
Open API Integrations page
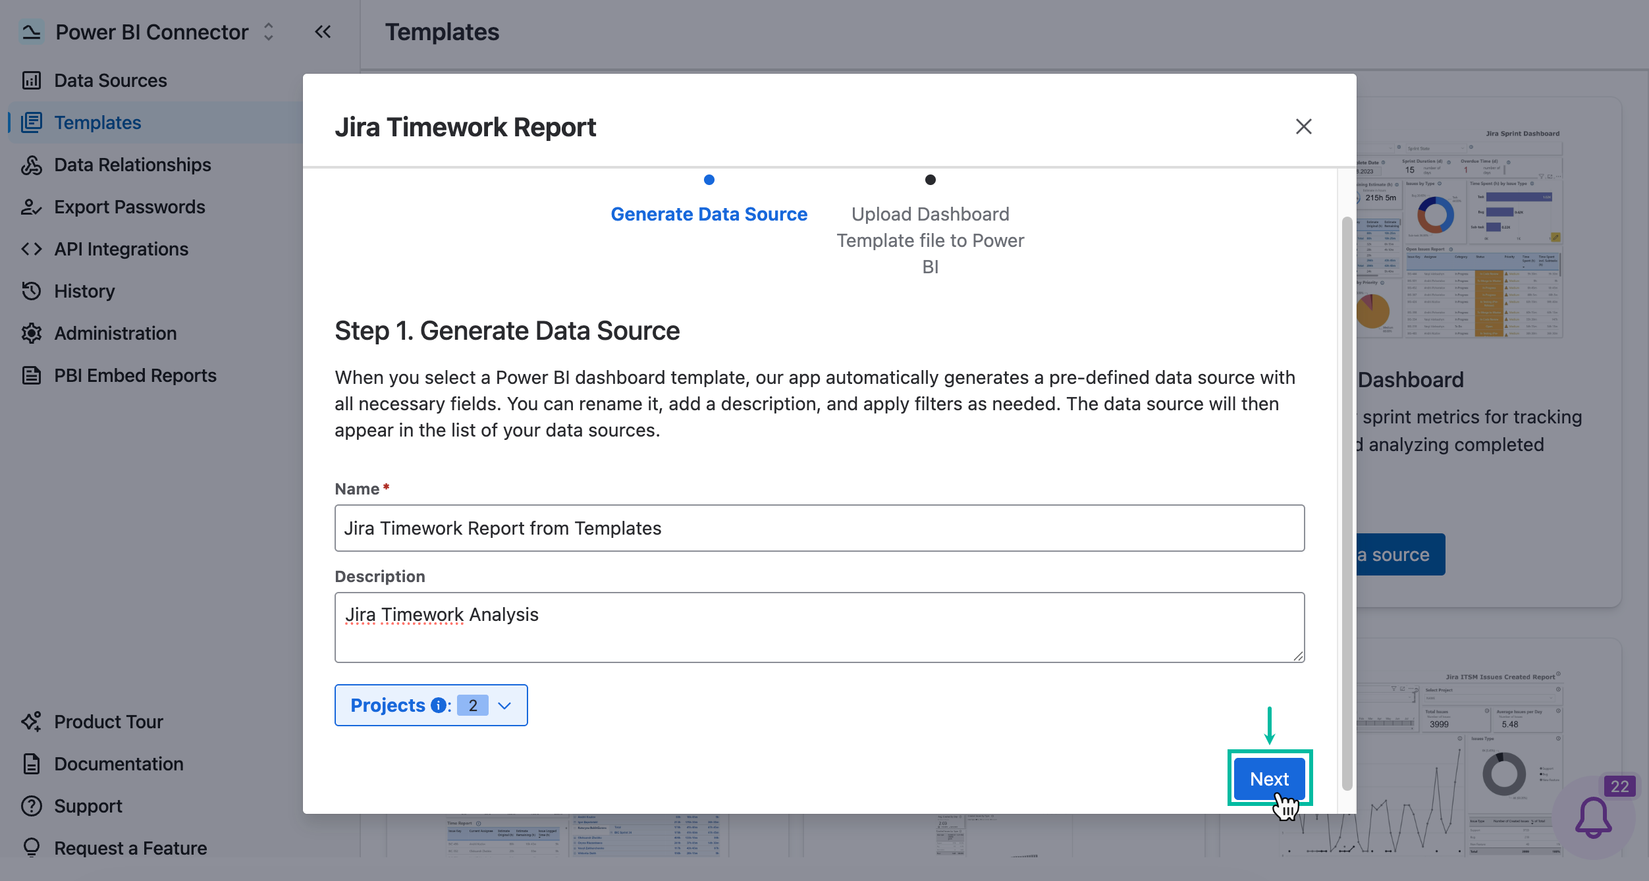click(x=121, y=249)
